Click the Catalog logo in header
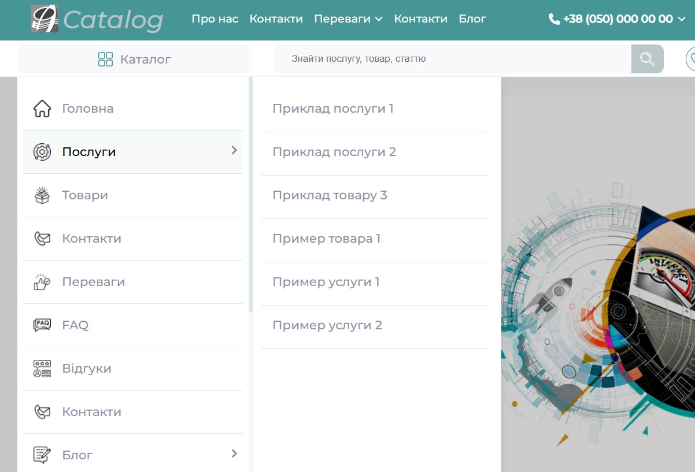695x472 pixels. point(97,19)
